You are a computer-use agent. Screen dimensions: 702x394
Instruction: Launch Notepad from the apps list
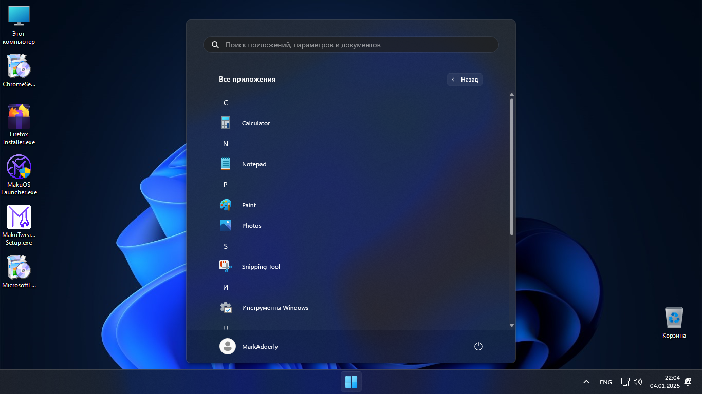coord(351,164)
